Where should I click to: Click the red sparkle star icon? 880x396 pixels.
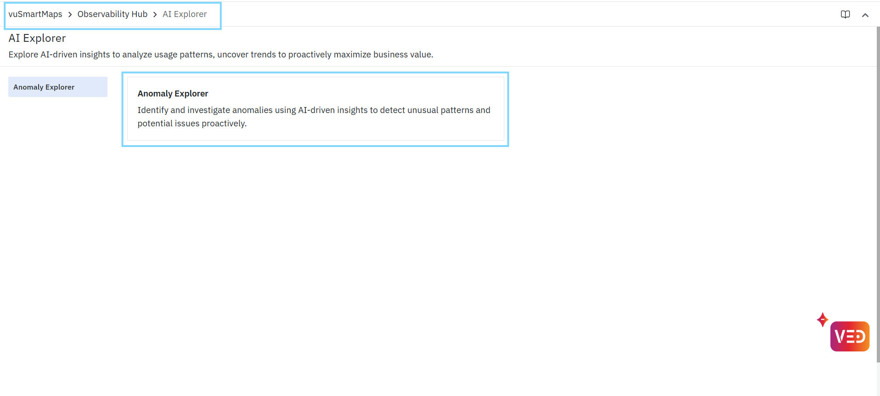[822, 320]
